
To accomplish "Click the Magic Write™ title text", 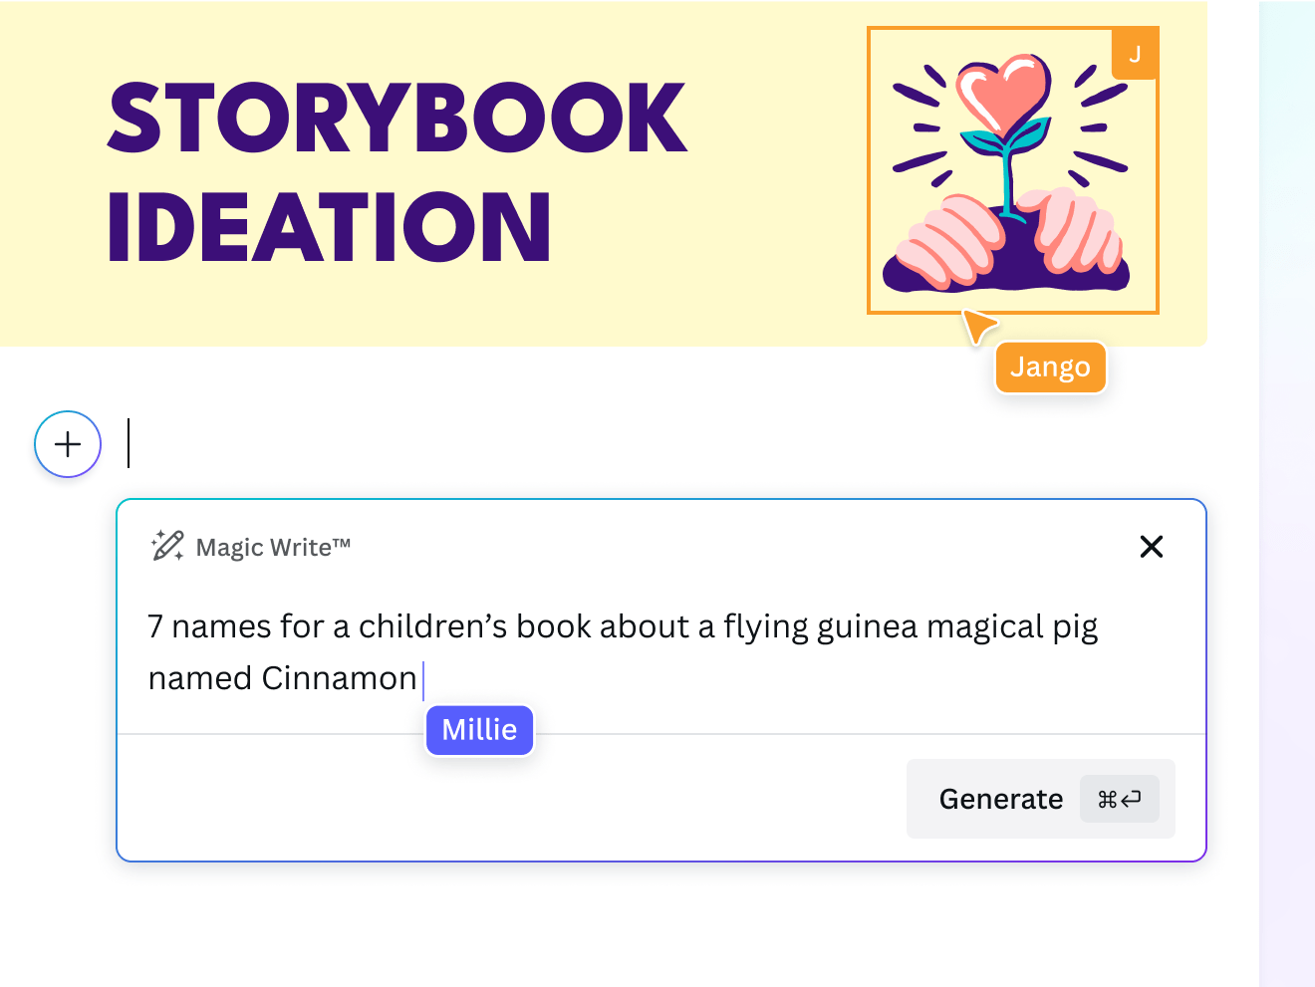I will click(x=274, y=547).
